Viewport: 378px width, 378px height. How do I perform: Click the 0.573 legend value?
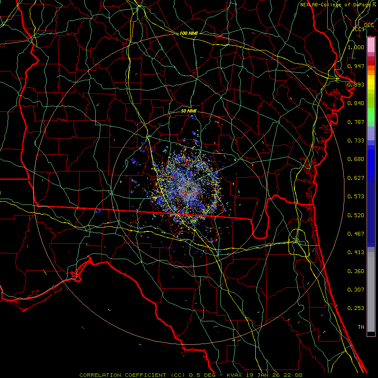[356, 197]
